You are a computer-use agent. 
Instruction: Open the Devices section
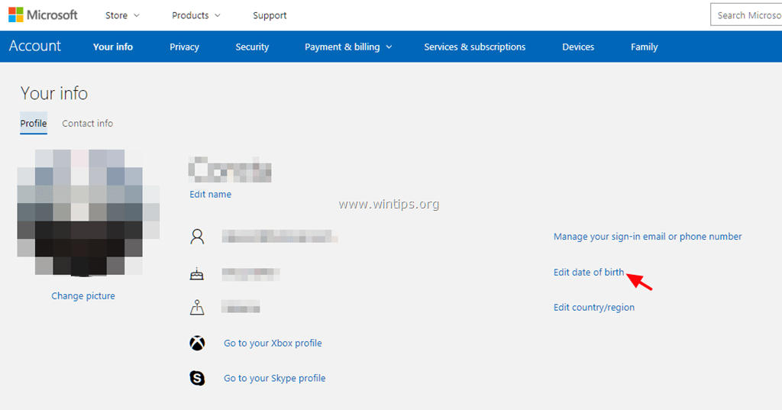click(x=578, y=47)
